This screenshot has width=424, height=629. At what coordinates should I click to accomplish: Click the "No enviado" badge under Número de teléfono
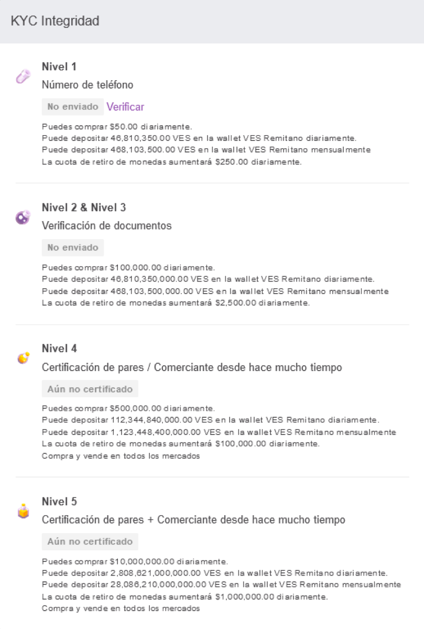pos(73,107)
